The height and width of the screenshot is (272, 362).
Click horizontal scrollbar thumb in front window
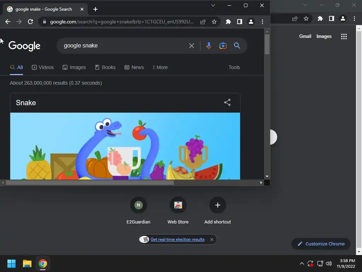(x=90, y=183)
